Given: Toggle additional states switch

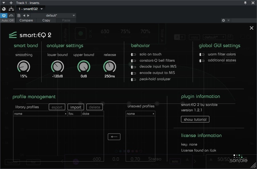Looking at the screenshot, I should 202,61.
